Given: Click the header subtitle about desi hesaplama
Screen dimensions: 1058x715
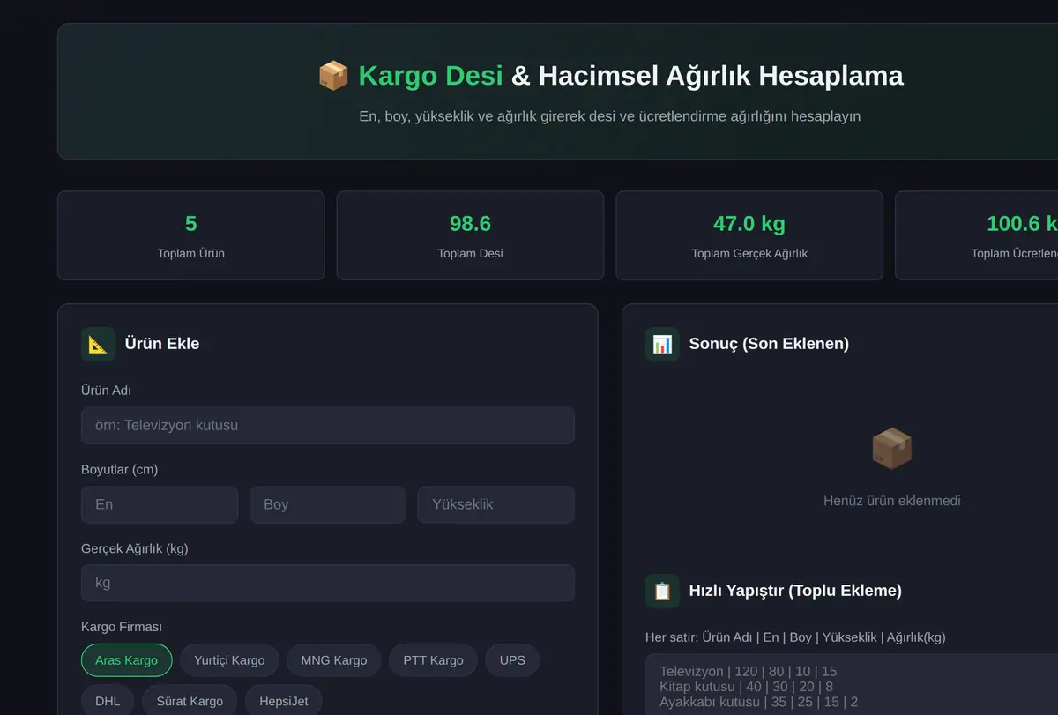Looking at the screenshot, I should tap(610, 116).
